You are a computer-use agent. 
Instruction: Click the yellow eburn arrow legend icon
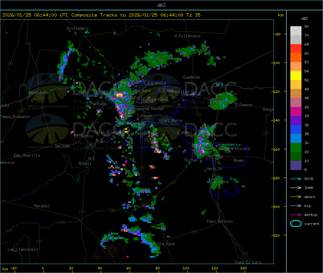tap(296, 197)
